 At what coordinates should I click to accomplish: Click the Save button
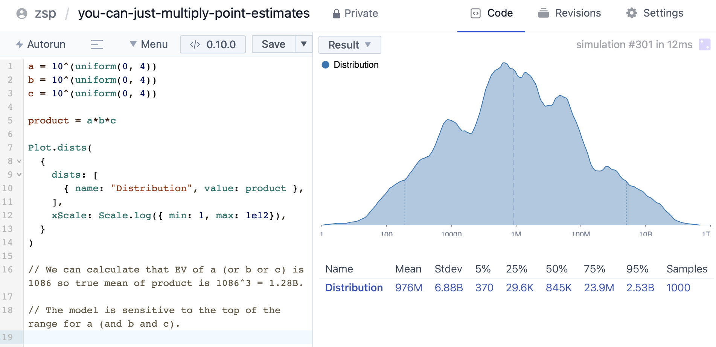point(273,44)
